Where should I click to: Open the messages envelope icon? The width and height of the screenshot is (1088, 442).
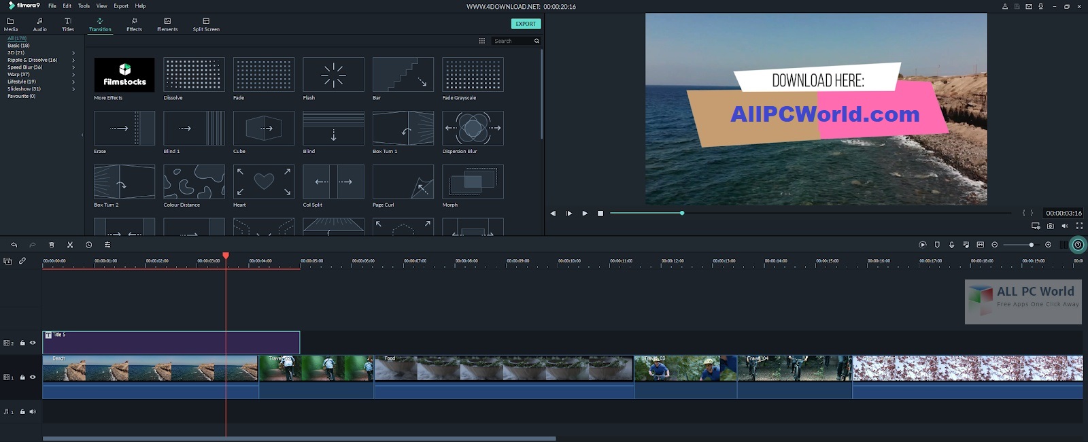(x=1029, y=6)
